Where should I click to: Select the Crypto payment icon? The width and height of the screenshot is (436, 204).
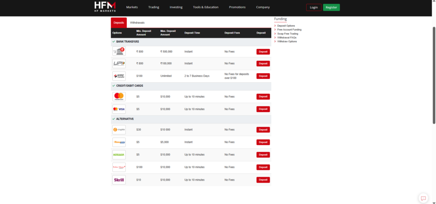[119, 129]
